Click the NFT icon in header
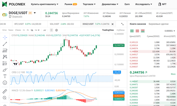This screenshot has width=177, height=106. 160,4
